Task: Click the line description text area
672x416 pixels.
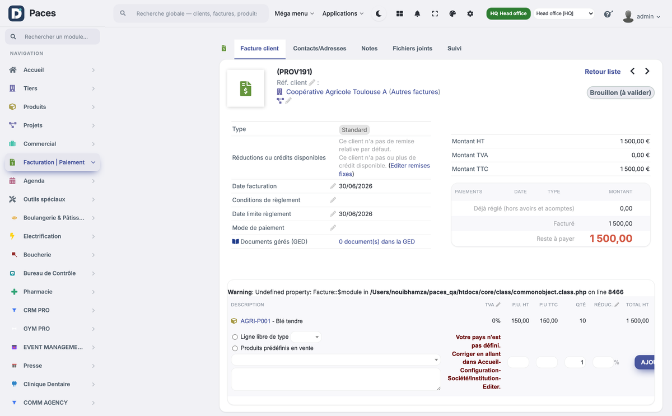Action: (x=336, y=380)
